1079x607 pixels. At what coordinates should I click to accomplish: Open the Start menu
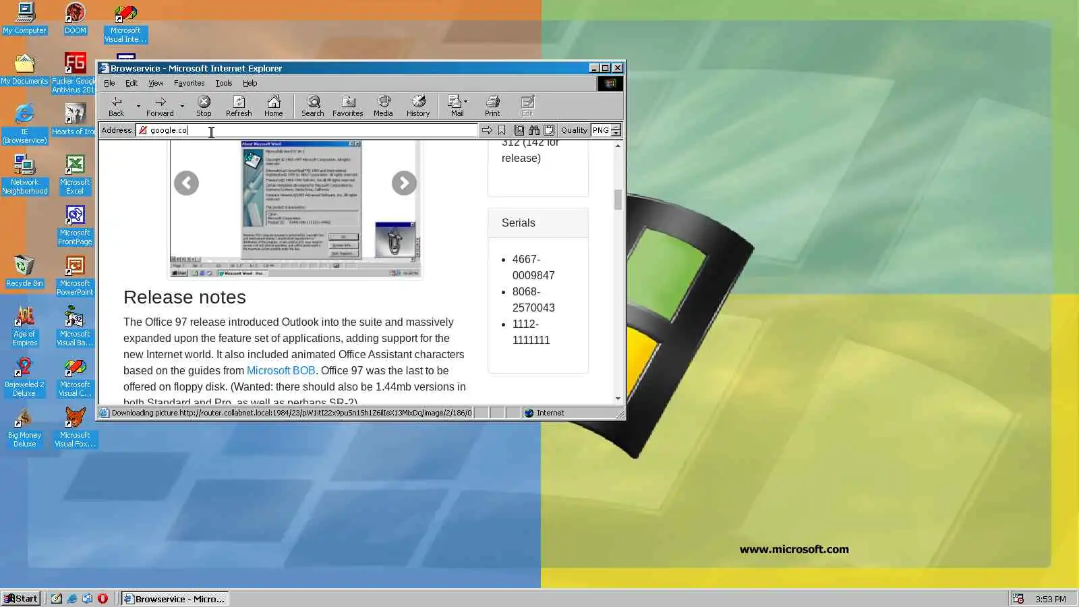coord(21,598)
